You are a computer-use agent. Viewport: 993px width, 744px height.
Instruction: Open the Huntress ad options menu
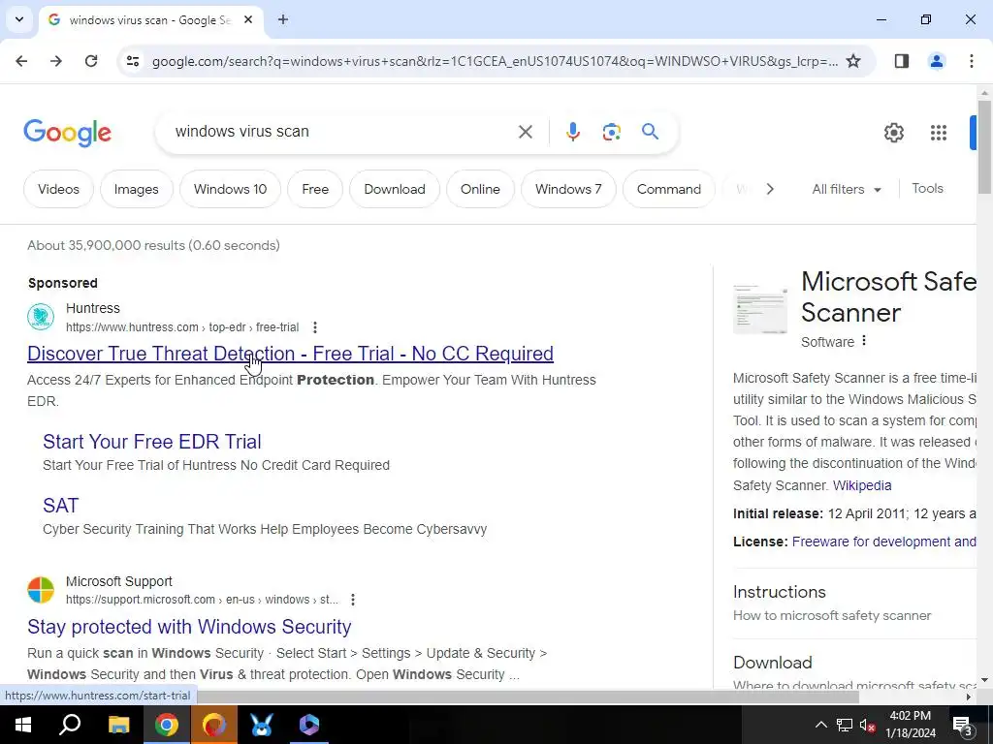click(315, 327)
